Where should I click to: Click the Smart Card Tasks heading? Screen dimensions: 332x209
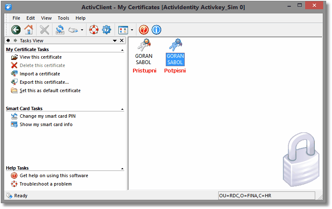24,108
